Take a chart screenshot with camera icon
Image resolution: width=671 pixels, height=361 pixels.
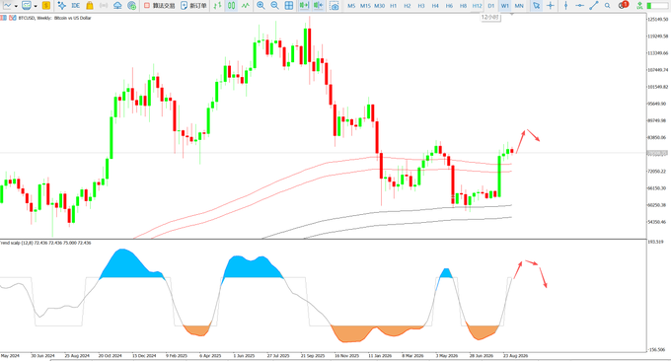335,6
